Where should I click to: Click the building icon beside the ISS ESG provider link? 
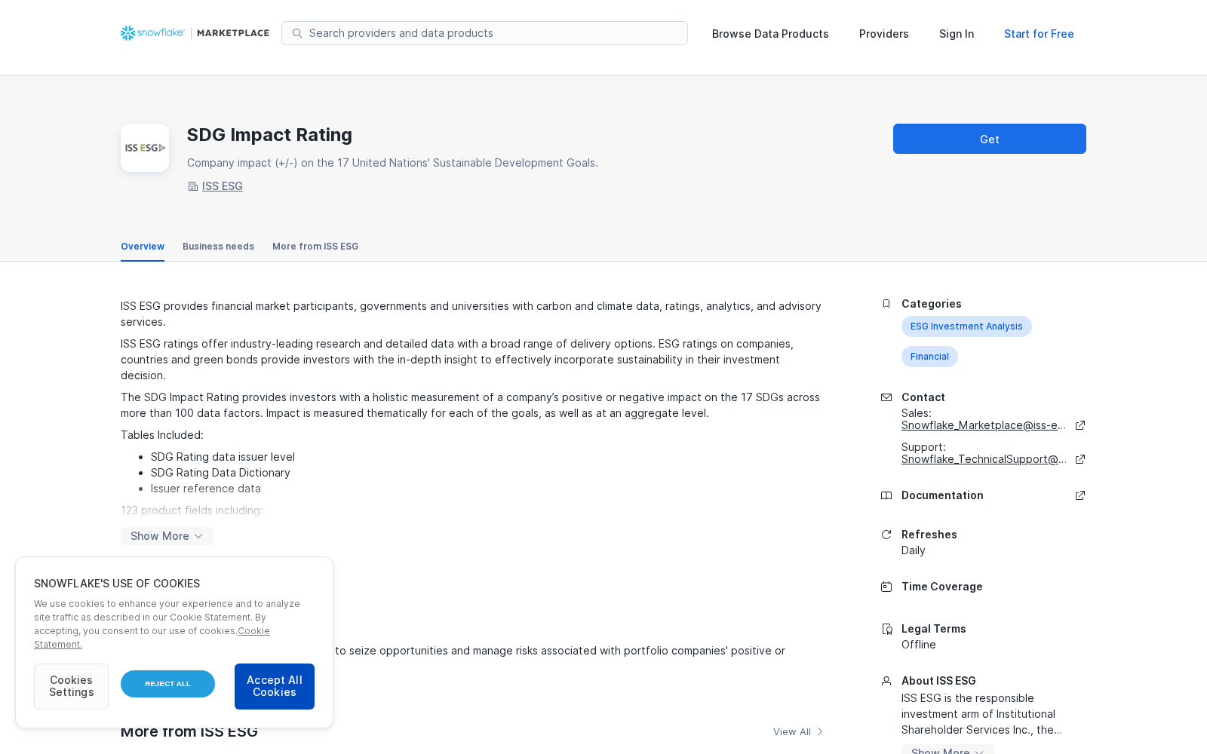[x=192, y=186]
